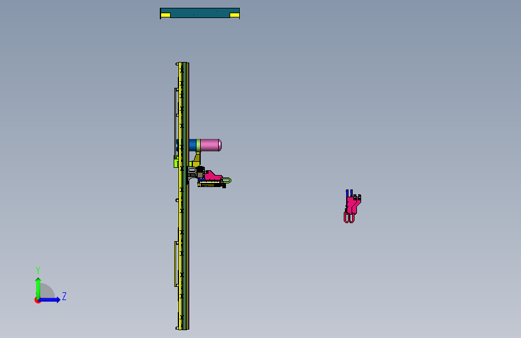Image resolution: width=521 pixels, height=338 pixels.
Task: Click the "Z" axis label
Action: (64, 296)
